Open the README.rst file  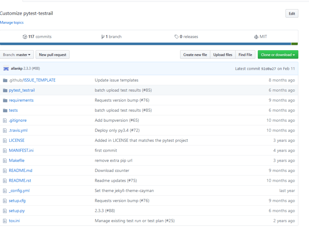20,181
